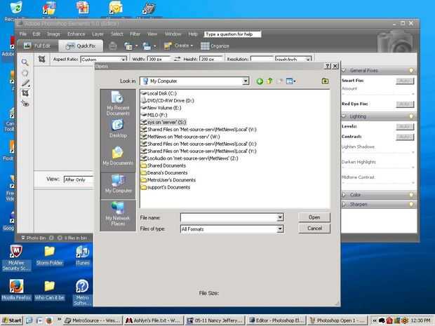Click the Cancel button in dialog
Screen dimensions: 435x326
coord(314,229)
